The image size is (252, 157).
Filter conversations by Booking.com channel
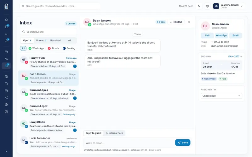(70, 48)
